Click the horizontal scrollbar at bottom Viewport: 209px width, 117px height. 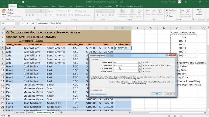[x=168, y=113]
